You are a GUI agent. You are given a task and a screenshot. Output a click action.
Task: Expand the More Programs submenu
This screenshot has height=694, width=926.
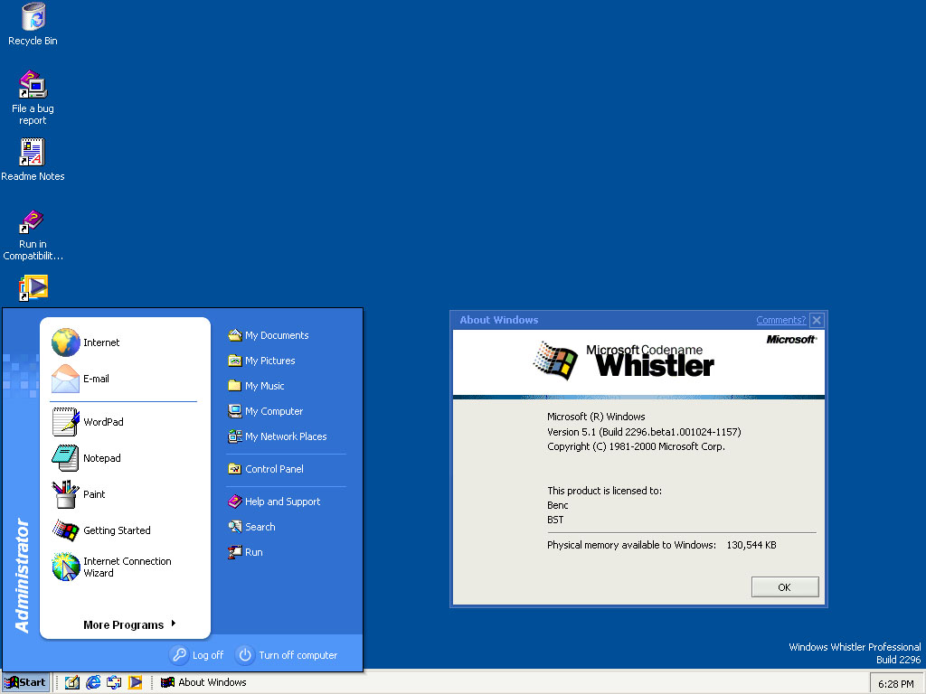[130, 624]
